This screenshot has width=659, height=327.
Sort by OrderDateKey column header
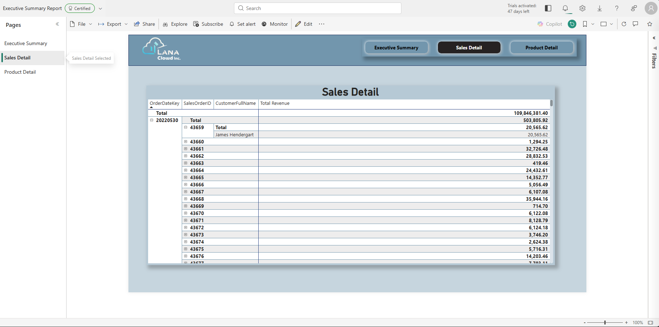(165, 103)
